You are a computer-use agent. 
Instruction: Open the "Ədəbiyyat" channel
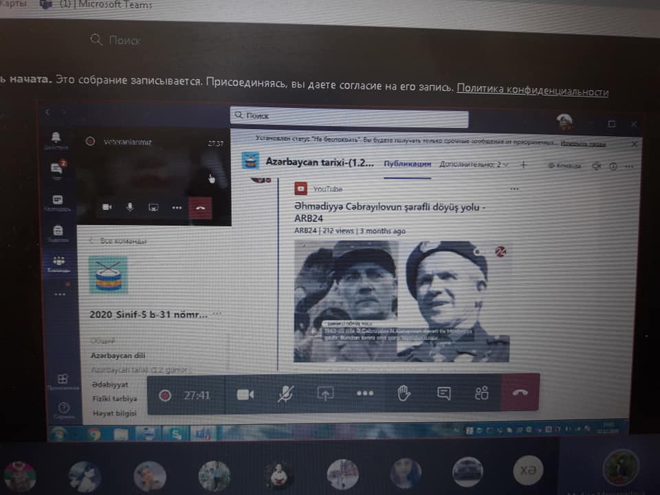tap(110, 384)
